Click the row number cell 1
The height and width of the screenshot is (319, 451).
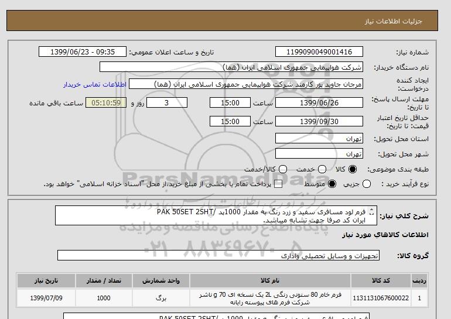(x=419, y=299)
